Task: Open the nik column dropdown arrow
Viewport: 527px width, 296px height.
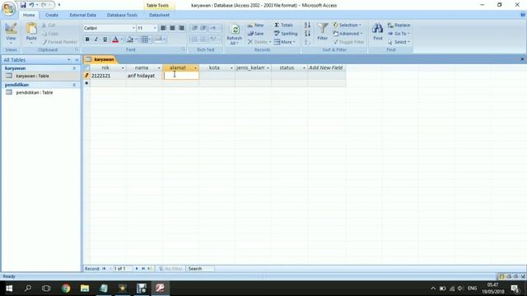Action: pos(123,67)
